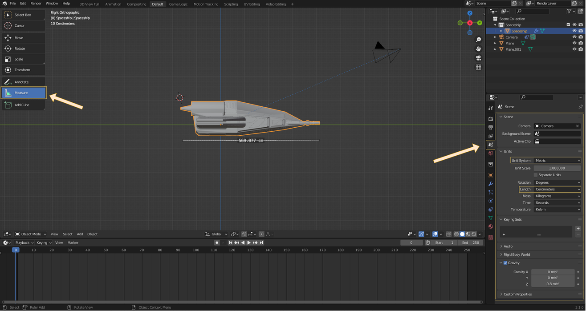This screenshot has width=586, height=311.
Task: Open the Length units dropdown
Action: coord(557,190)
